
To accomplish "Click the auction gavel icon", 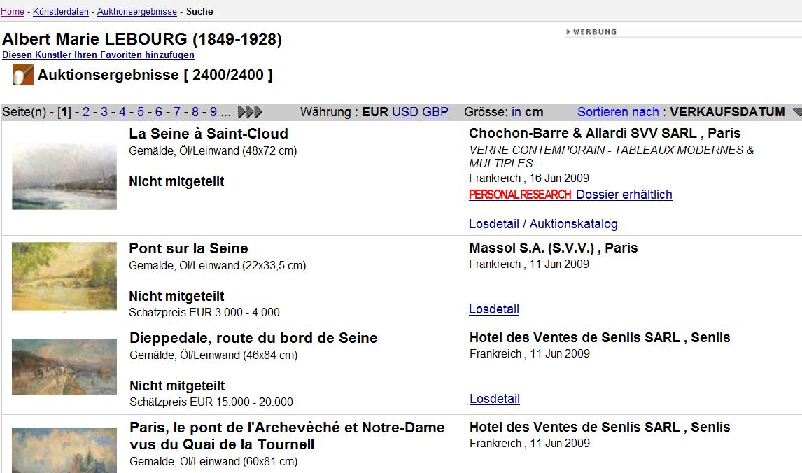I will pyautogui.click(x=22, y=76).
